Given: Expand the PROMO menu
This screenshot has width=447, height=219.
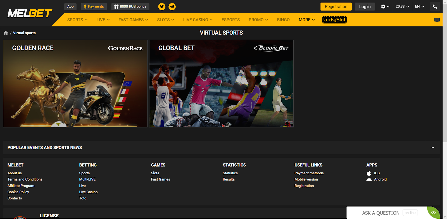Looking at the screenshot, I should pyautogui.click(x=258, y=20).
